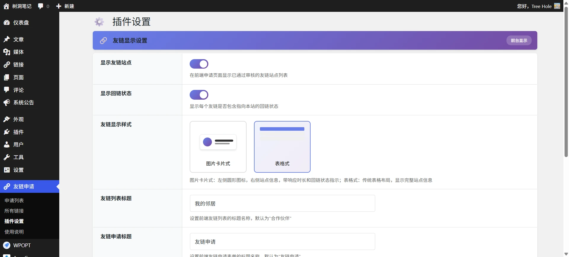569x257 pixels.
Task: Open the 所有链接 submenu
Action: (14, 211)
